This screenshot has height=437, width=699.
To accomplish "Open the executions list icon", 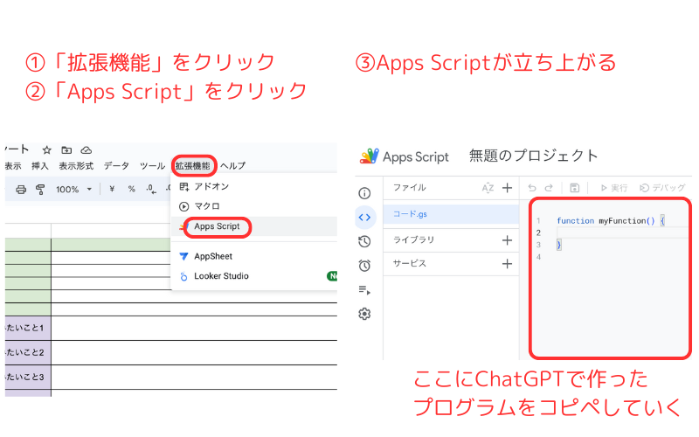I will coord(364,290).
